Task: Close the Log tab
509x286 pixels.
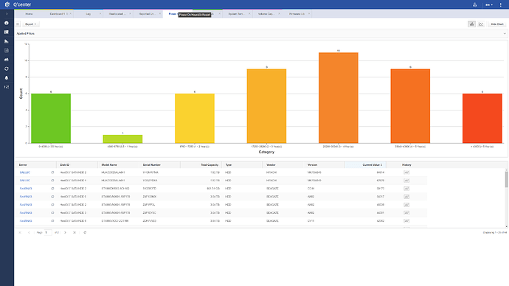Action: [100, 13]
